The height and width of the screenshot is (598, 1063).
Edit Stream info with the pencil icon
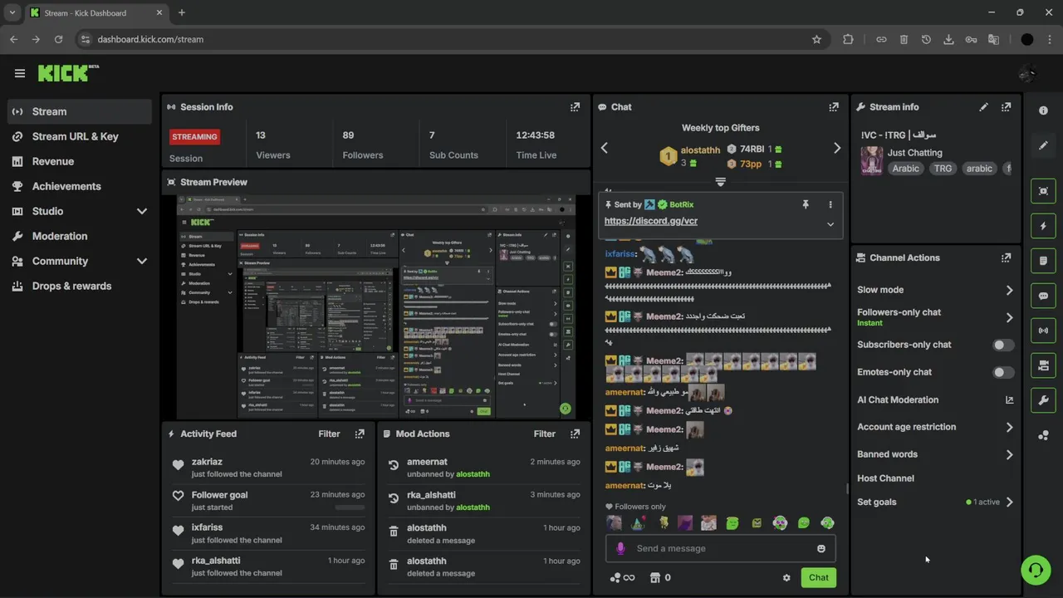[983, 107]
